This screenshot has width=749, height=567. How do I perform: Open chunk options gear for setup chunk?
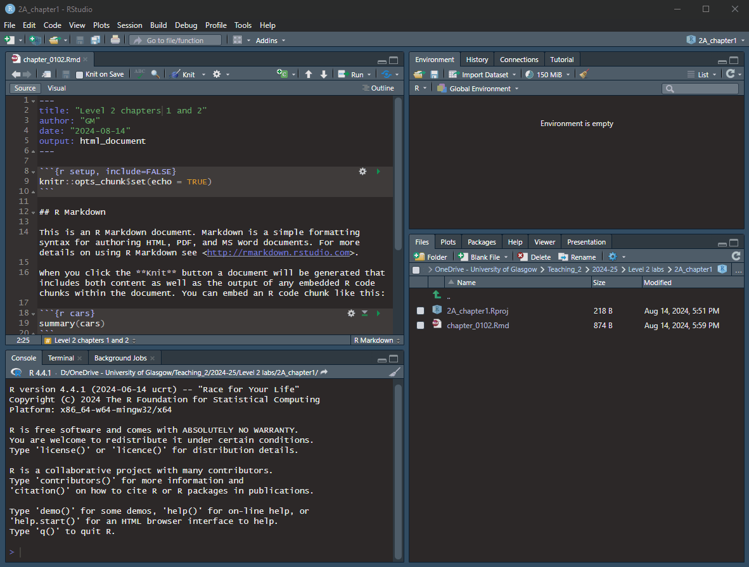[362, 171]
